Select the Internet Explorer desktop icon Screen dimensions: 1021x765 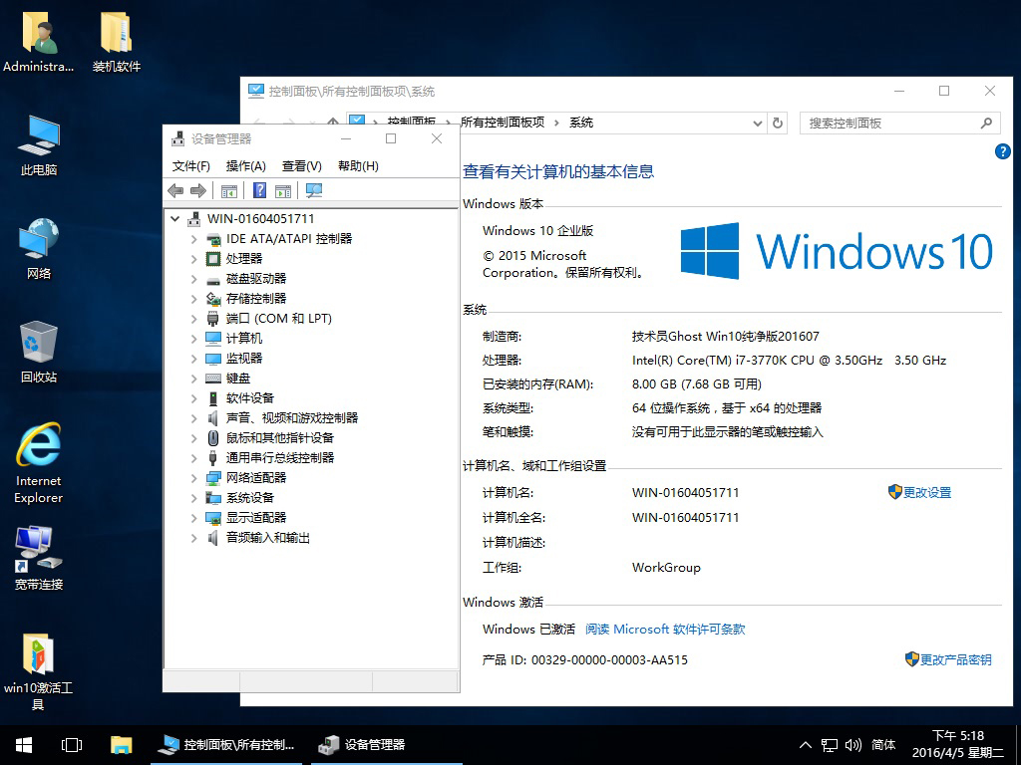click(39, 463)
